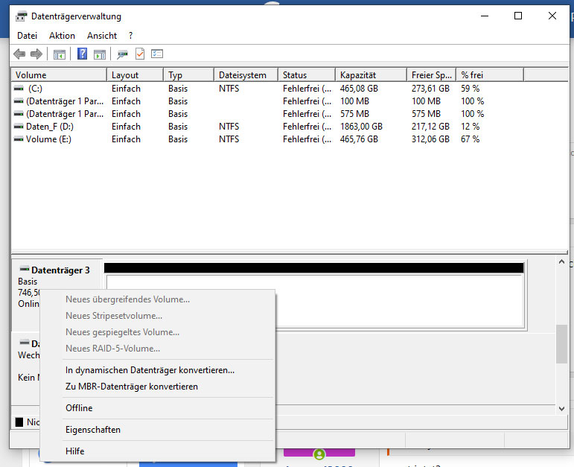This screenshot has height=467, width=574.
Task: Toggle the console tree pane icon
Action: pos(60,54)
